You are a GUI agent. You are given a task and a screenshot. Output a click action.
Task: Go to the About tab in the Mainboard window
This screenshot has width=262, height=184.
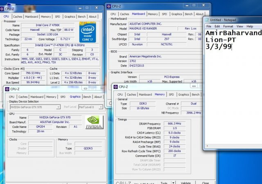coord(199,14)
